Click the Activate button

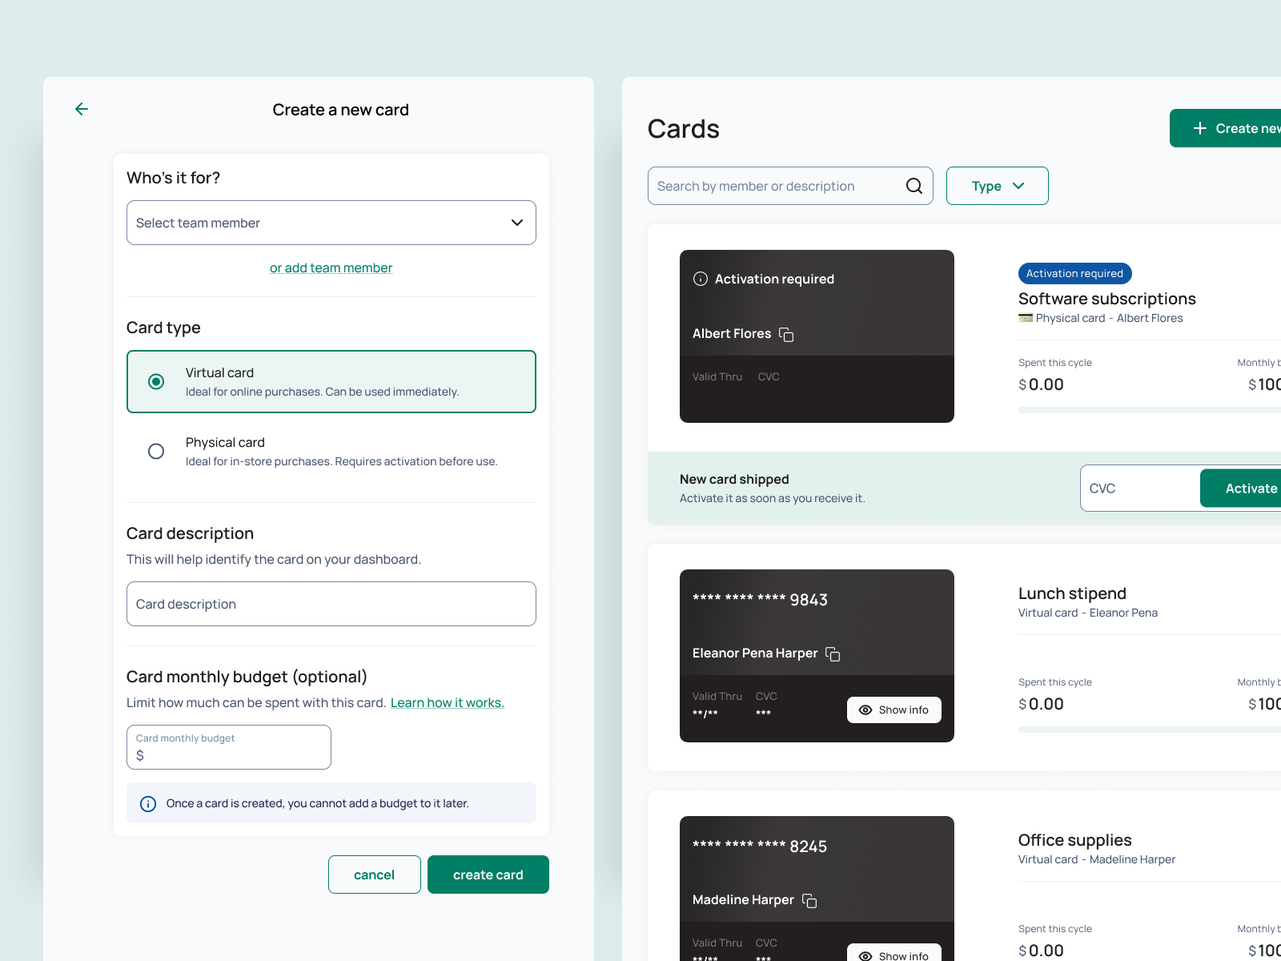click(x=1240, y=488)
